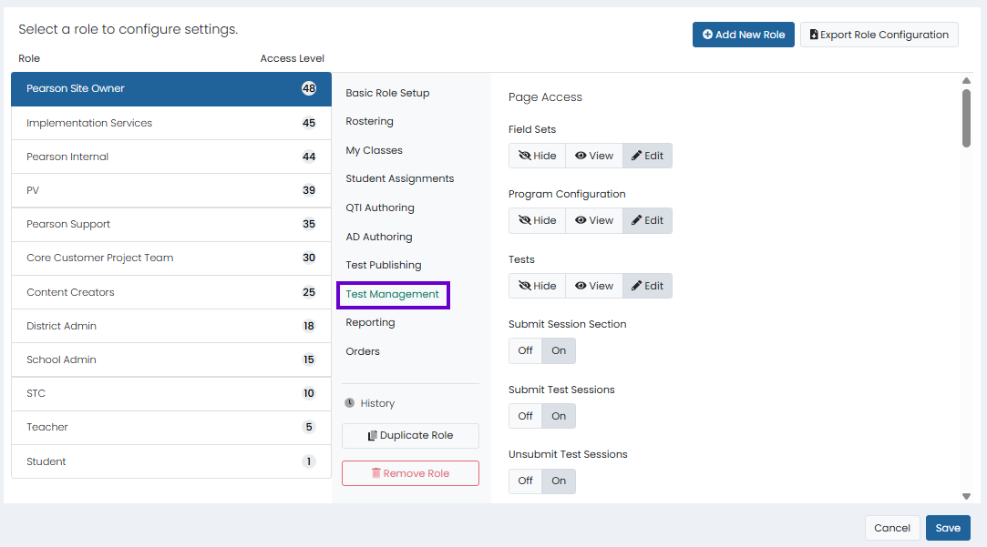Screen dimensions: 987x547
Task: Click the Page Access scrollbar thumb
Action: tap(966, 118)
